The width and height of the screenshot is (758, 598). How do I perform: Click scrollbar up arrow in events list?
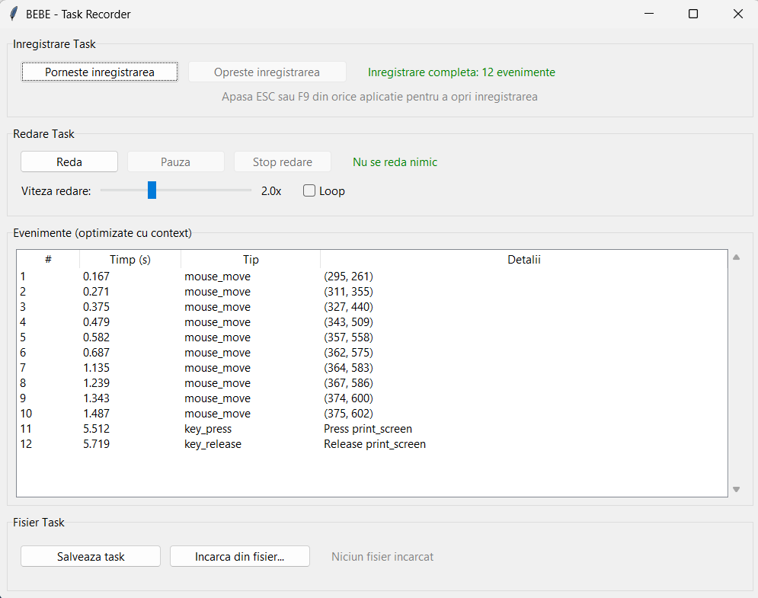click(736, 257)
